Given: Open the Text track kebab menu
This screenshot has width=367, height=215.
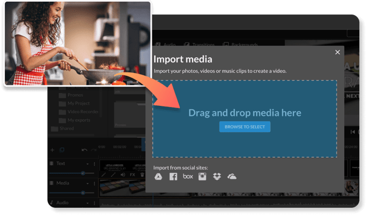Looking at the screenshot, I should tap(94, 164).
